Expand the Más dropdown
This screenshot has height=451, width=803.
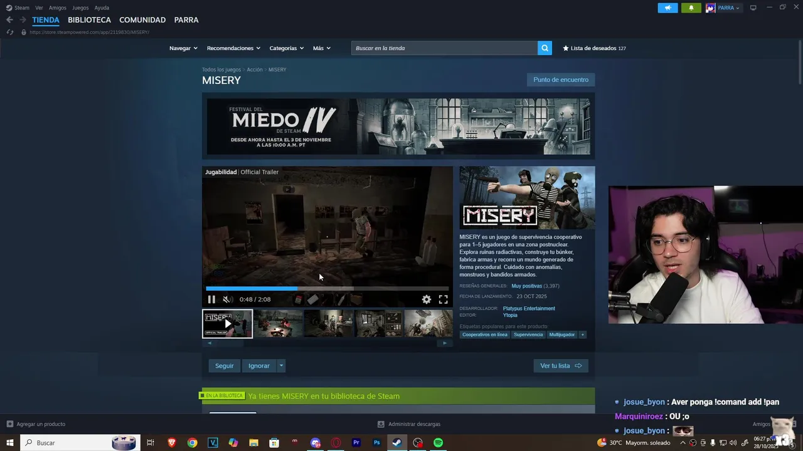pyautogui.click(x=322, y=48)
